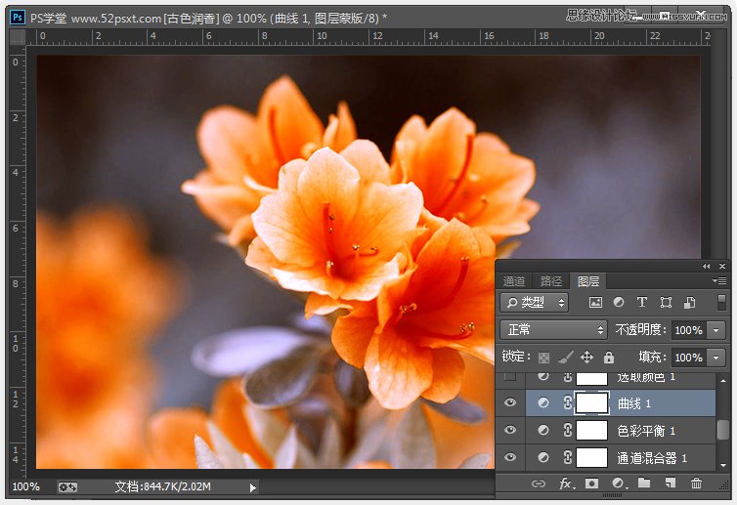Screen dimensions: 737x505
Task: Open the layers panel flyout menu
Action: click(x=719, y=281)
